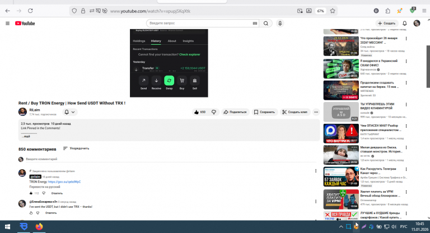Switch input language РУС indicator
The height and width of the screenshot is (233, 430).
(404, 227)
